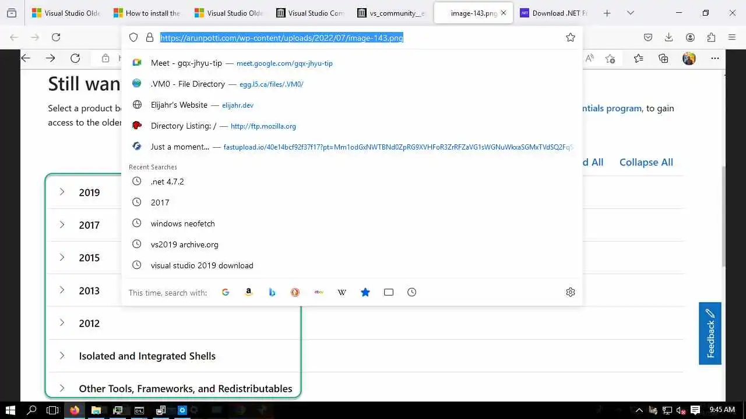
Task: Select the Elijahr's Website suggestion
Action: coord(352,105)
